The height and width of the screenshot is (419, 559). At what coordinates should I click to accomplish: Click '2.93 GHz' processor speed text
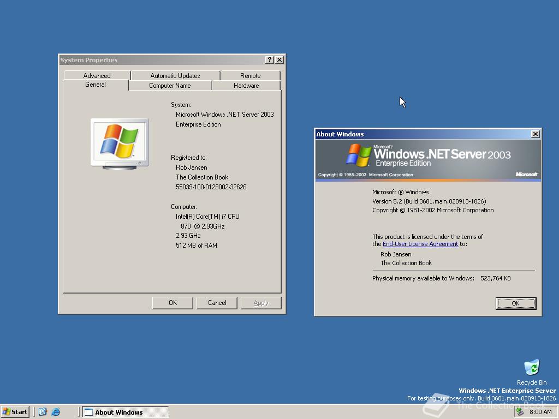(188, 236)
